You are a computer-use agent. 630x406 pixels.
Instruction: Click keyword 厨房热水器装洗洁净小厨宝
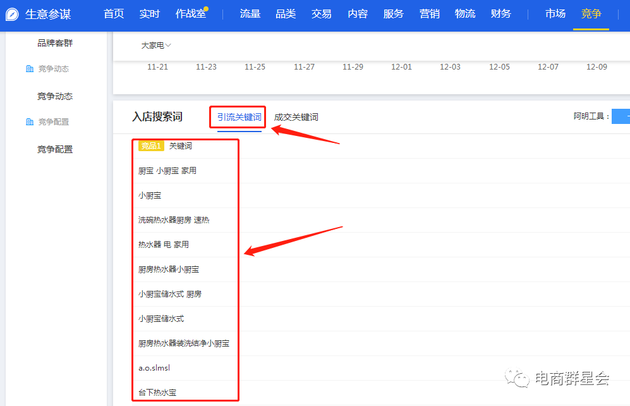pyautogui.click(x=184, y=343)
